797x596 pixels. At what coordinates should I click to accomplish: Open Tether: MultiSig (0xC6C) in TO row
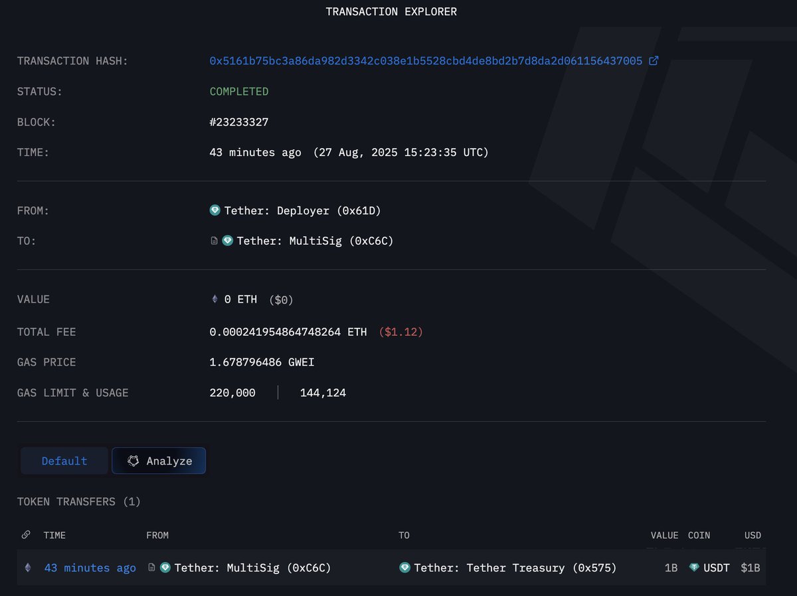click(315, 241)
